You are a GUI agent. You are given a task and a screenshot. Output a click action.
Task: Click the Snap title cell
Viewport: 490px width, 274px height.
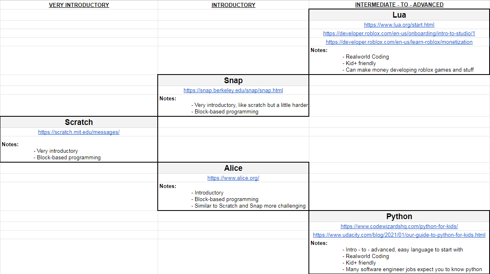233,81
